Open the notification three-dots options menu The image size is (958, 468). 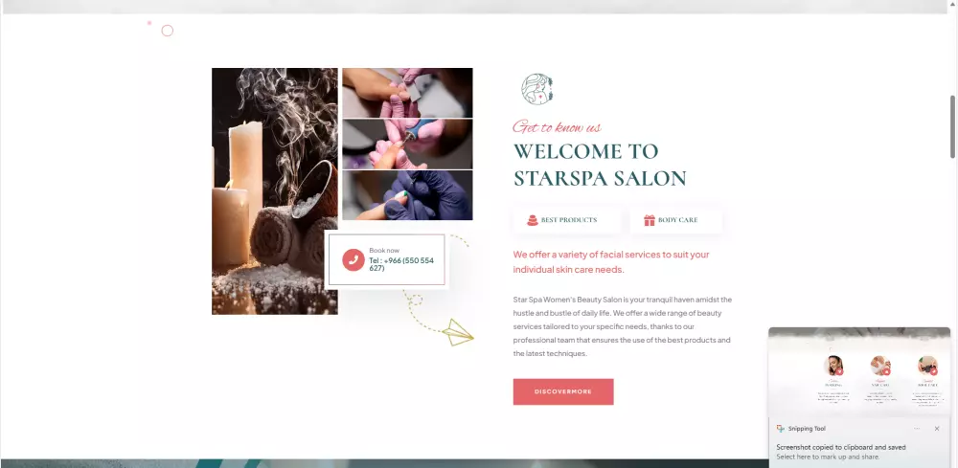pos(917,429)
